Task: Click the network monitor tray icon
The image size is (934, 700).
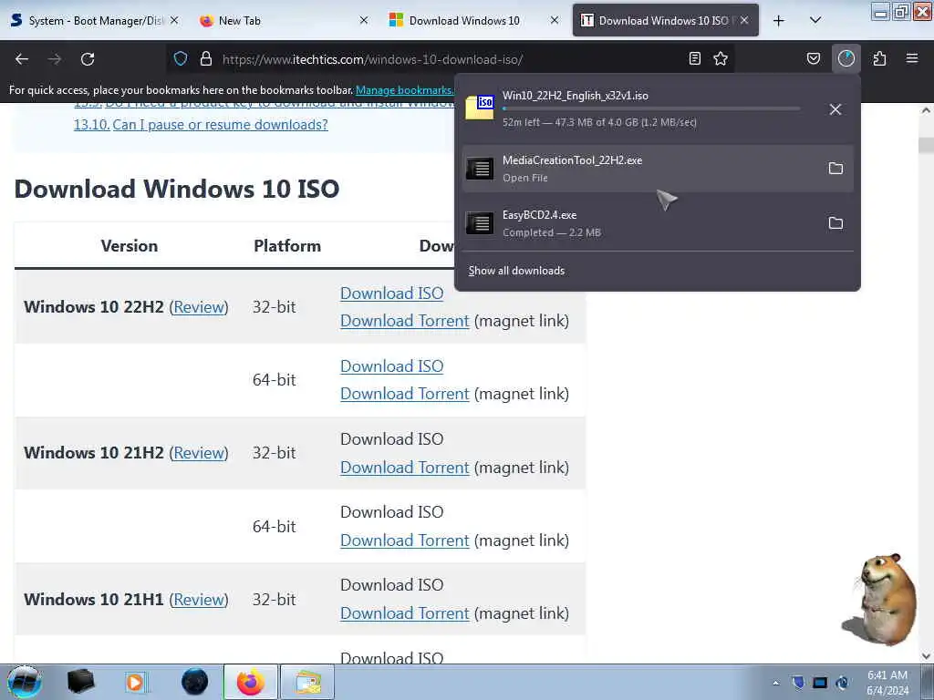Action: (820, 683)
